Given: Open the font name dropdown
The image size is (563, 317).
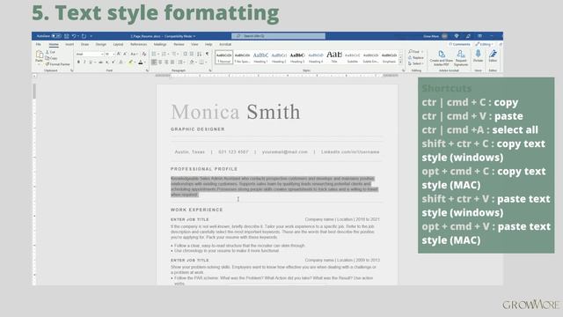Looking at the screenshot, I should point(102,55).
